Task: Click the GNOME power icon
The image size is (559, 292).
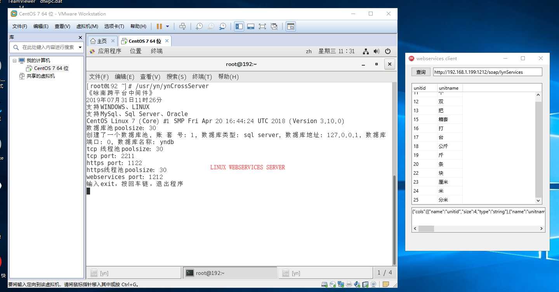Action: tap(387, 51)
